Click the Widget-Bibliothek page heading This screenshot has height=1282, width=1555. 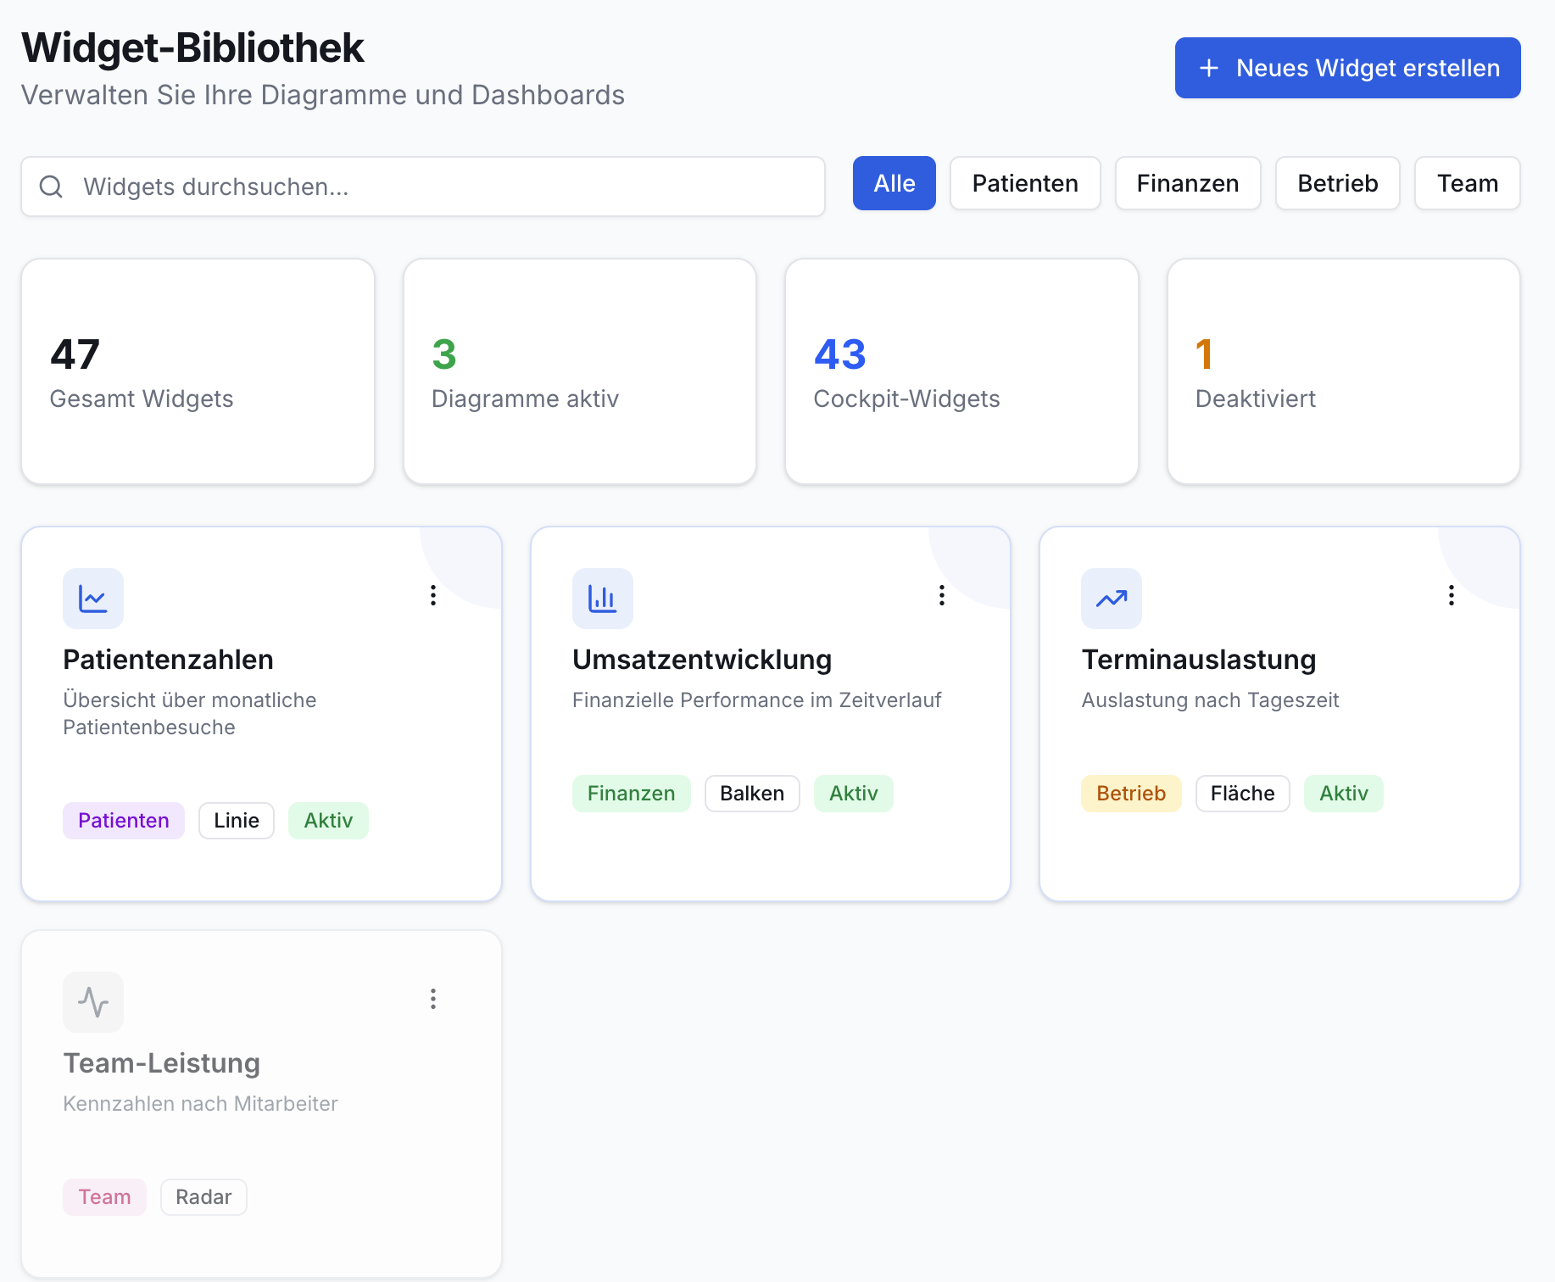(192, 47)
